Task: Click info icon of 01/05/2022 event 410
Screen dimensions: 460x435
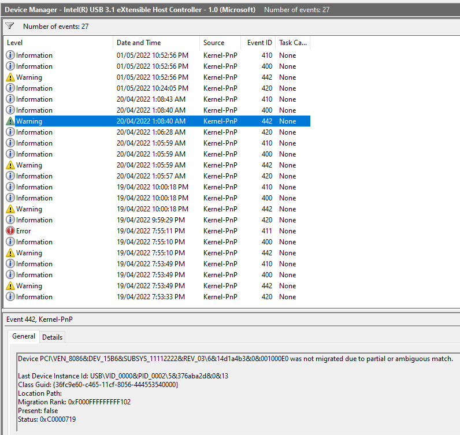Action: pos(10,55)
